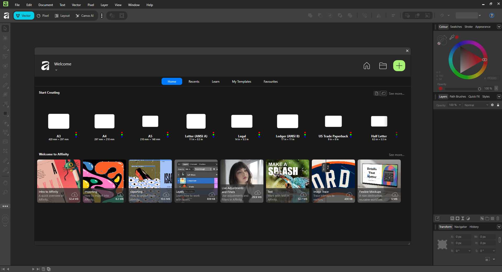The height and width of the screenshot is (272, 502).
Task: Open the Transform panel options menu arrow
Action: pos(499,227)
